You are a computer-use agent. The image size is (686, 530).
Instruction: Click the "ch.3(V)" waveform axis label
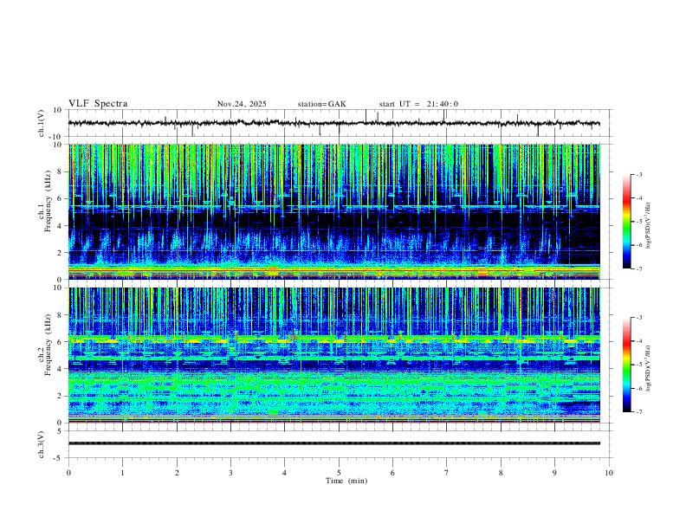[42, 444]
